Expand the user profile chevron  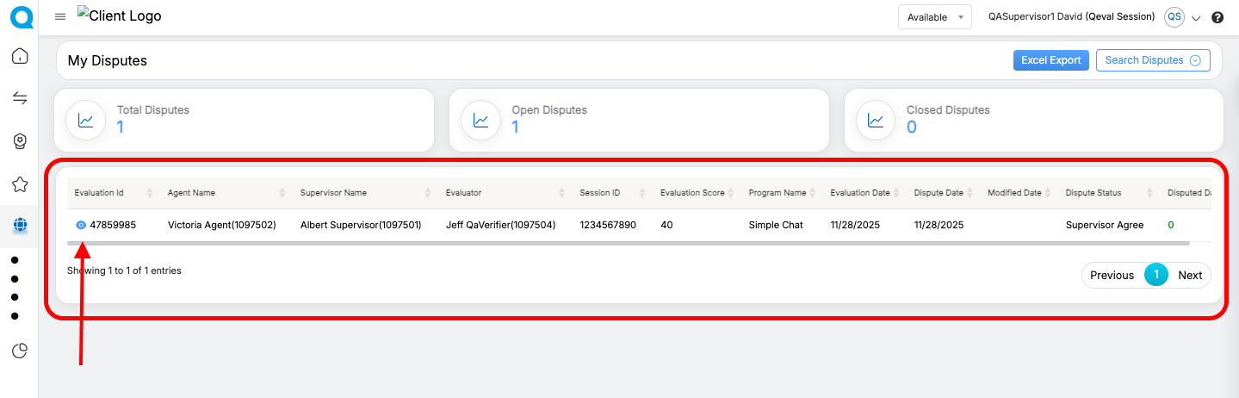click(x=1196, y=18)
